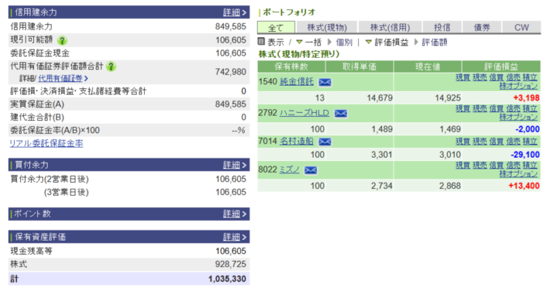This screenshot has width=544, height=291.
Task: Switch to 債券 tab
Action: pos(482,27)
